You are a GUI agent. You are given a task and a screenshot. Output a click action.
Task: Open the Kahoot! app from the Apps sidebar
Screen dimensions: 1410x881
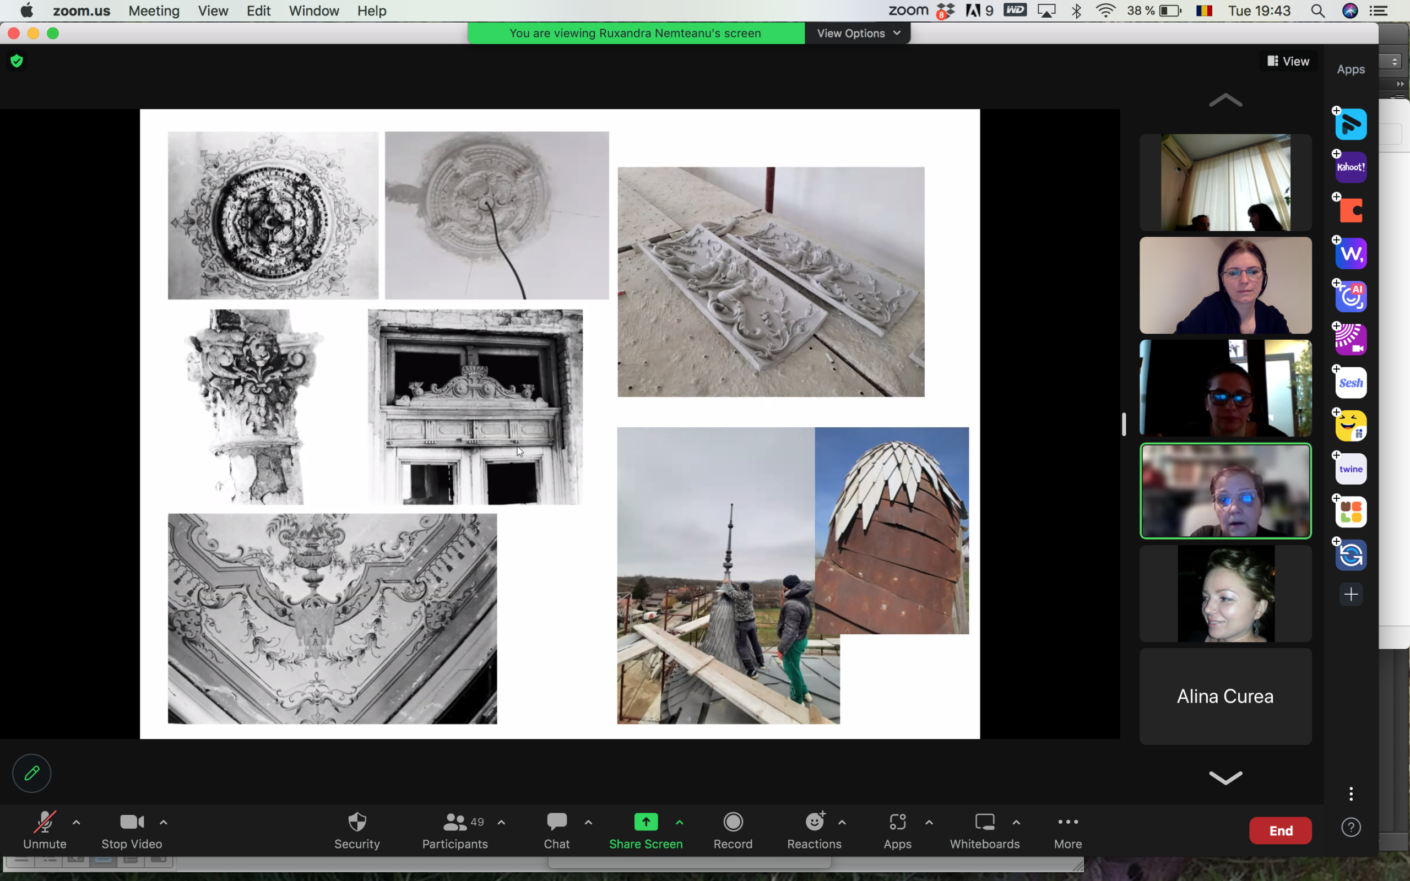tap(1350, 167)
